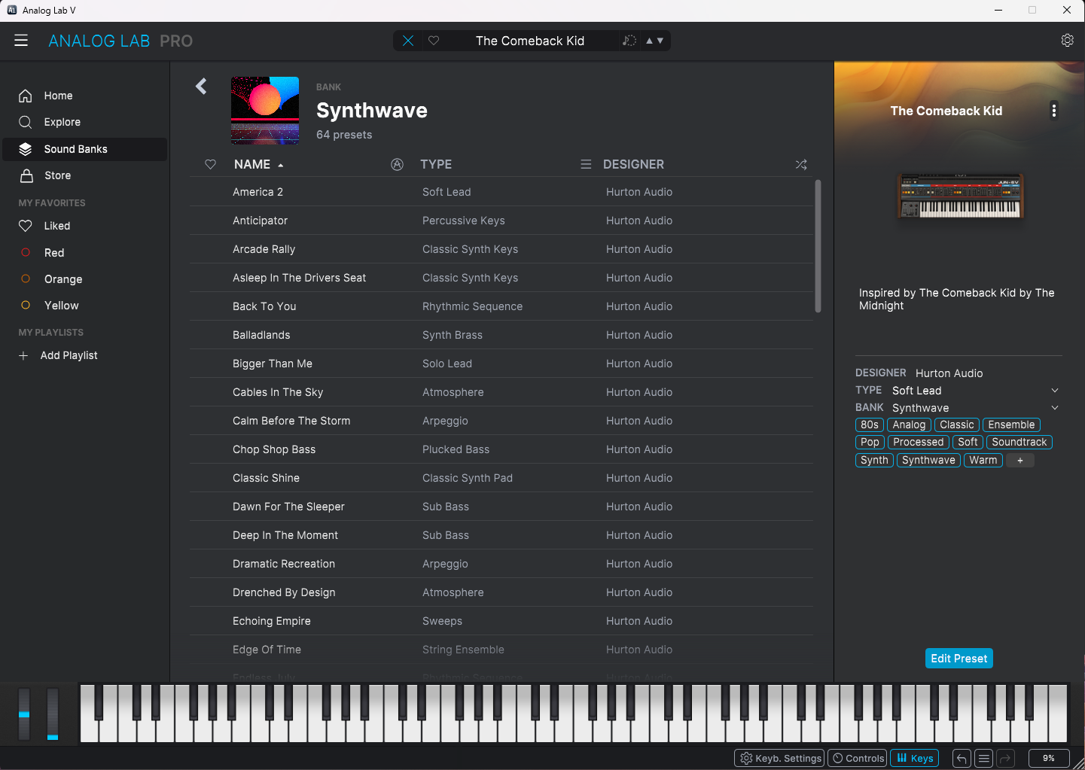Click the Orange favorites circle icon
This screenshot has height=770, width=1085.
(26, 279)
